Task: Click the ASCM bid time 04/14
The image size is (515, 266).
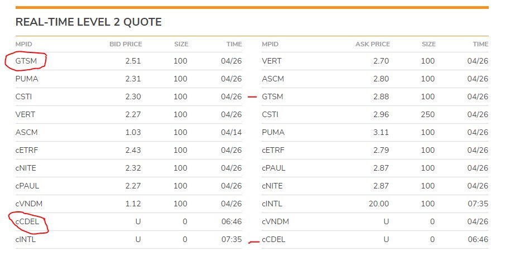Action: coord(231,132)
